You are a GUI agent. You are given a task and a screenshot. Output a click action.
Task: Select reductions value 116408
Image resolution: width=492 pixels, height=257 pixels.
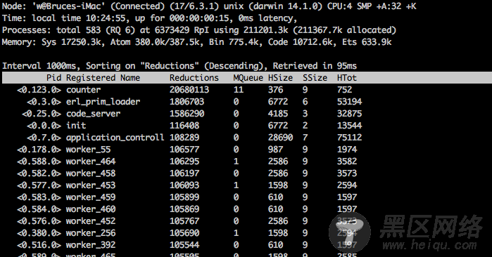184,126
